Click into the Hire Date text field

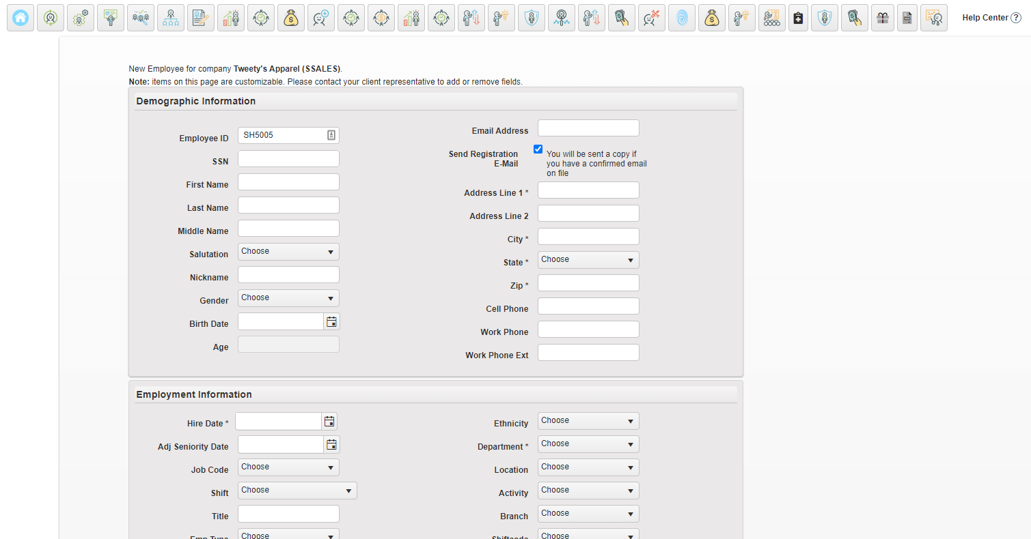tap(278, 421)
